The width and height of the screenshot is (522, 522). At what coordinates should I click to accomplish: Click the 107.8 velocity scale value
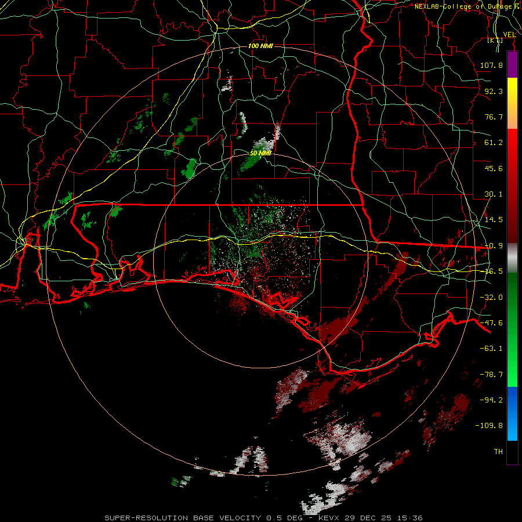click(491, 65)
